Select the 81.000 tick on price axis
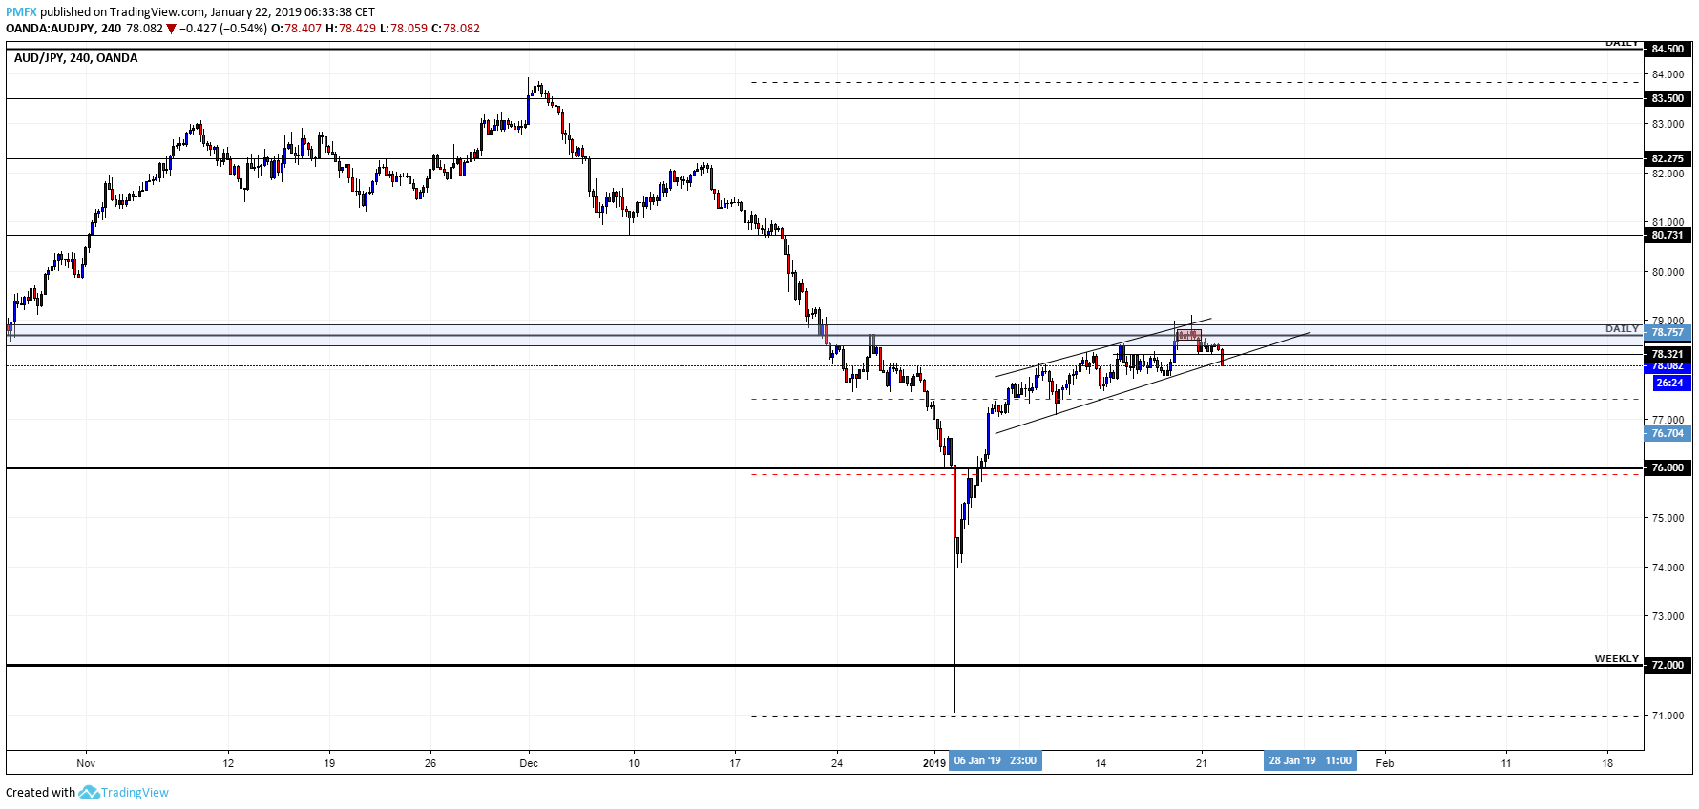 pyautogui.click(x=1668, y=222)
